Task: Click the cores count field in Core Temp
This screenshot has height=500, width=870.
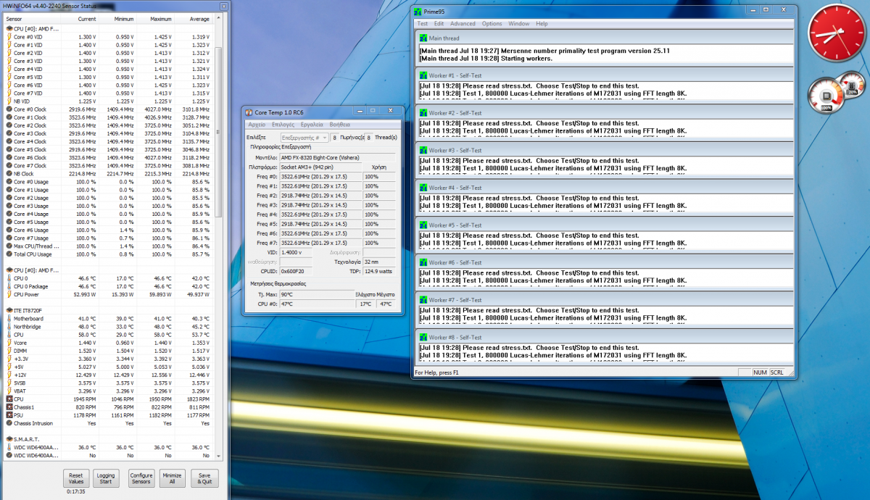Action: tap(335, 137)
